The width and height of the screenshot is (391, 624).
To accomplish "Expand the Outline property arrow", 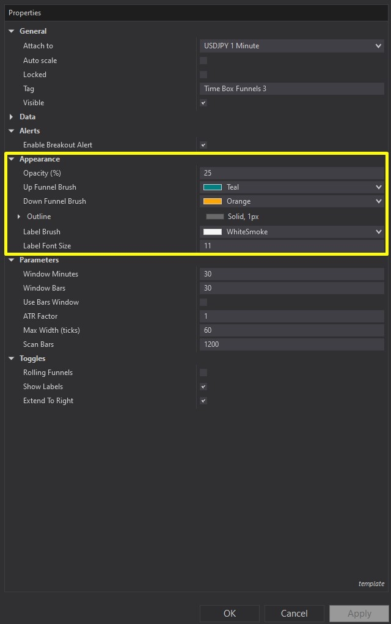I will 19,217.
